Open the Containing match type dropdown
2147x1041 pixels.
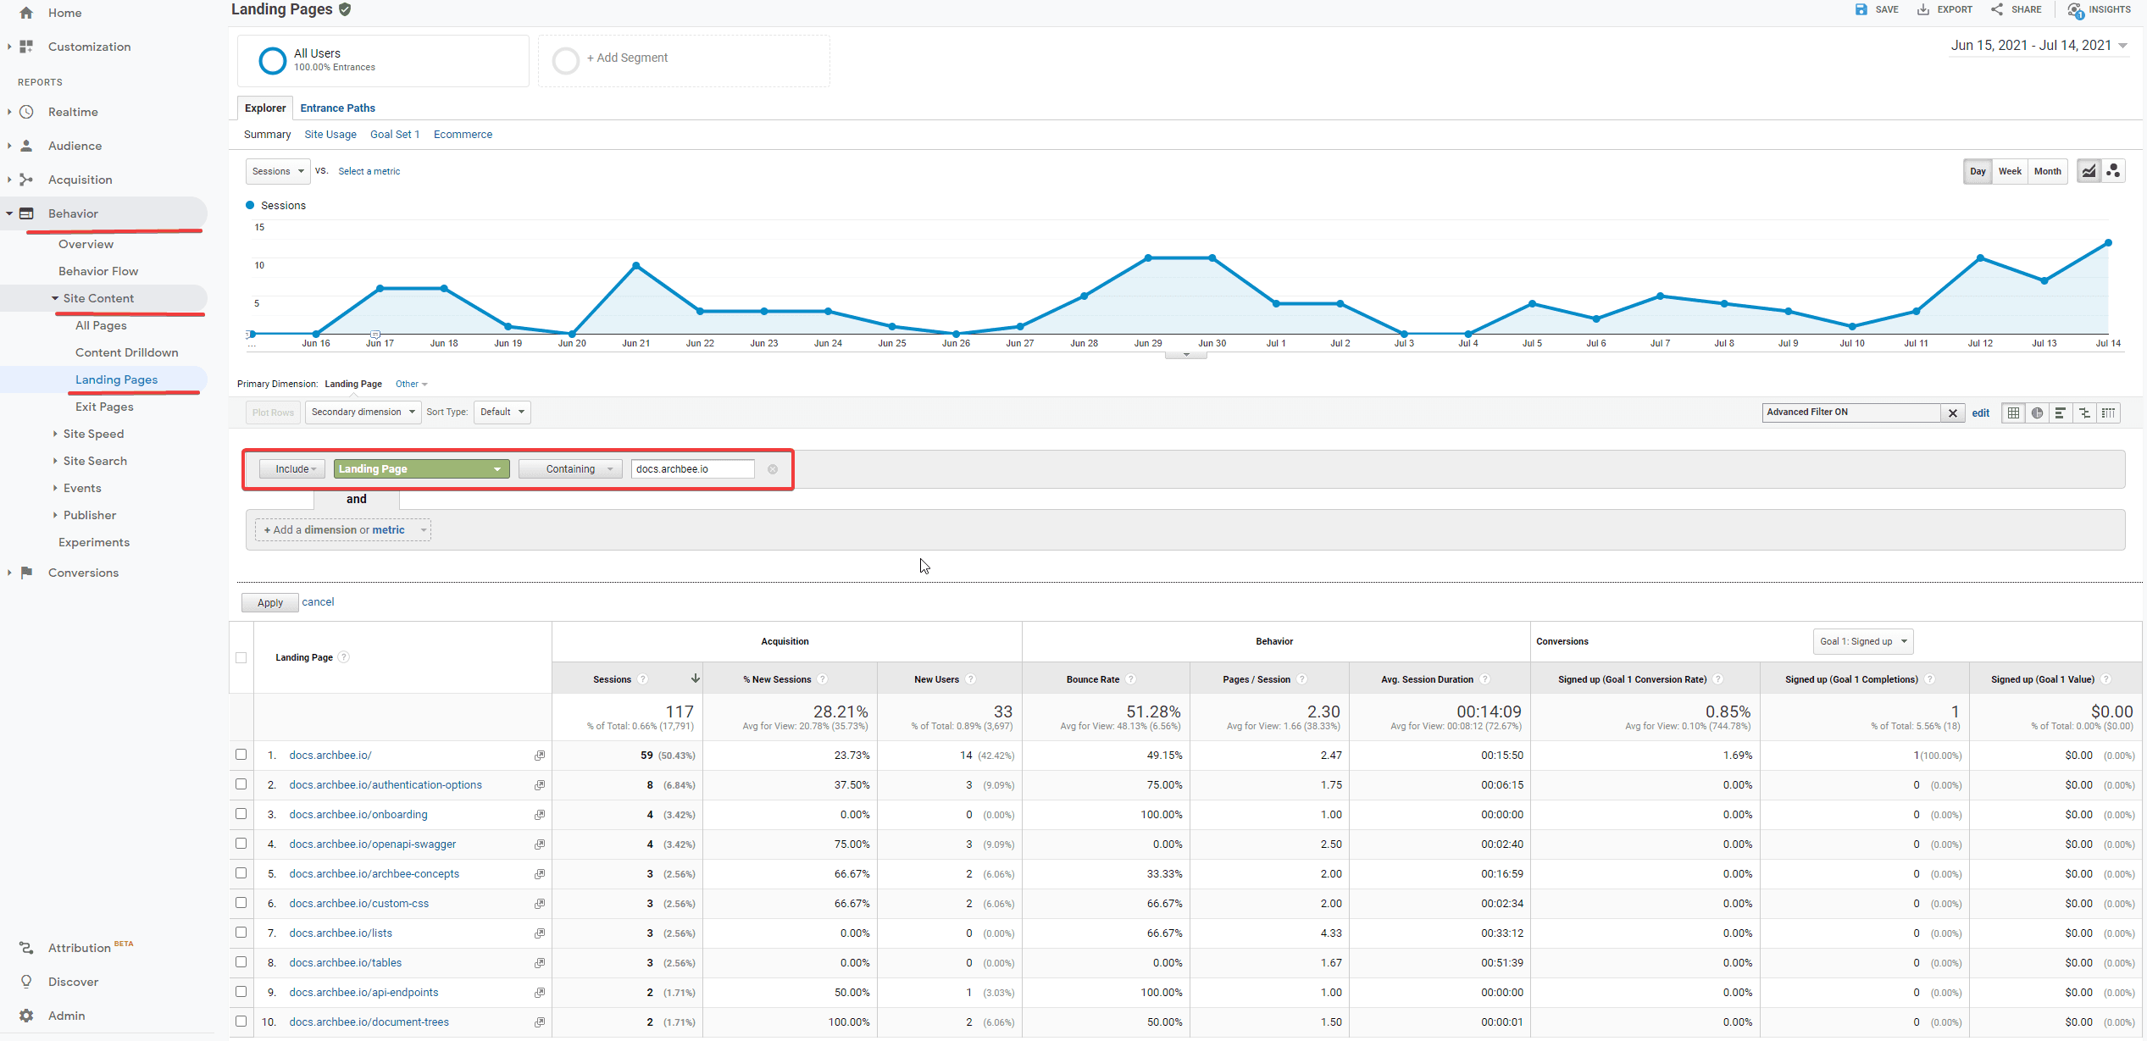point(570,469)
